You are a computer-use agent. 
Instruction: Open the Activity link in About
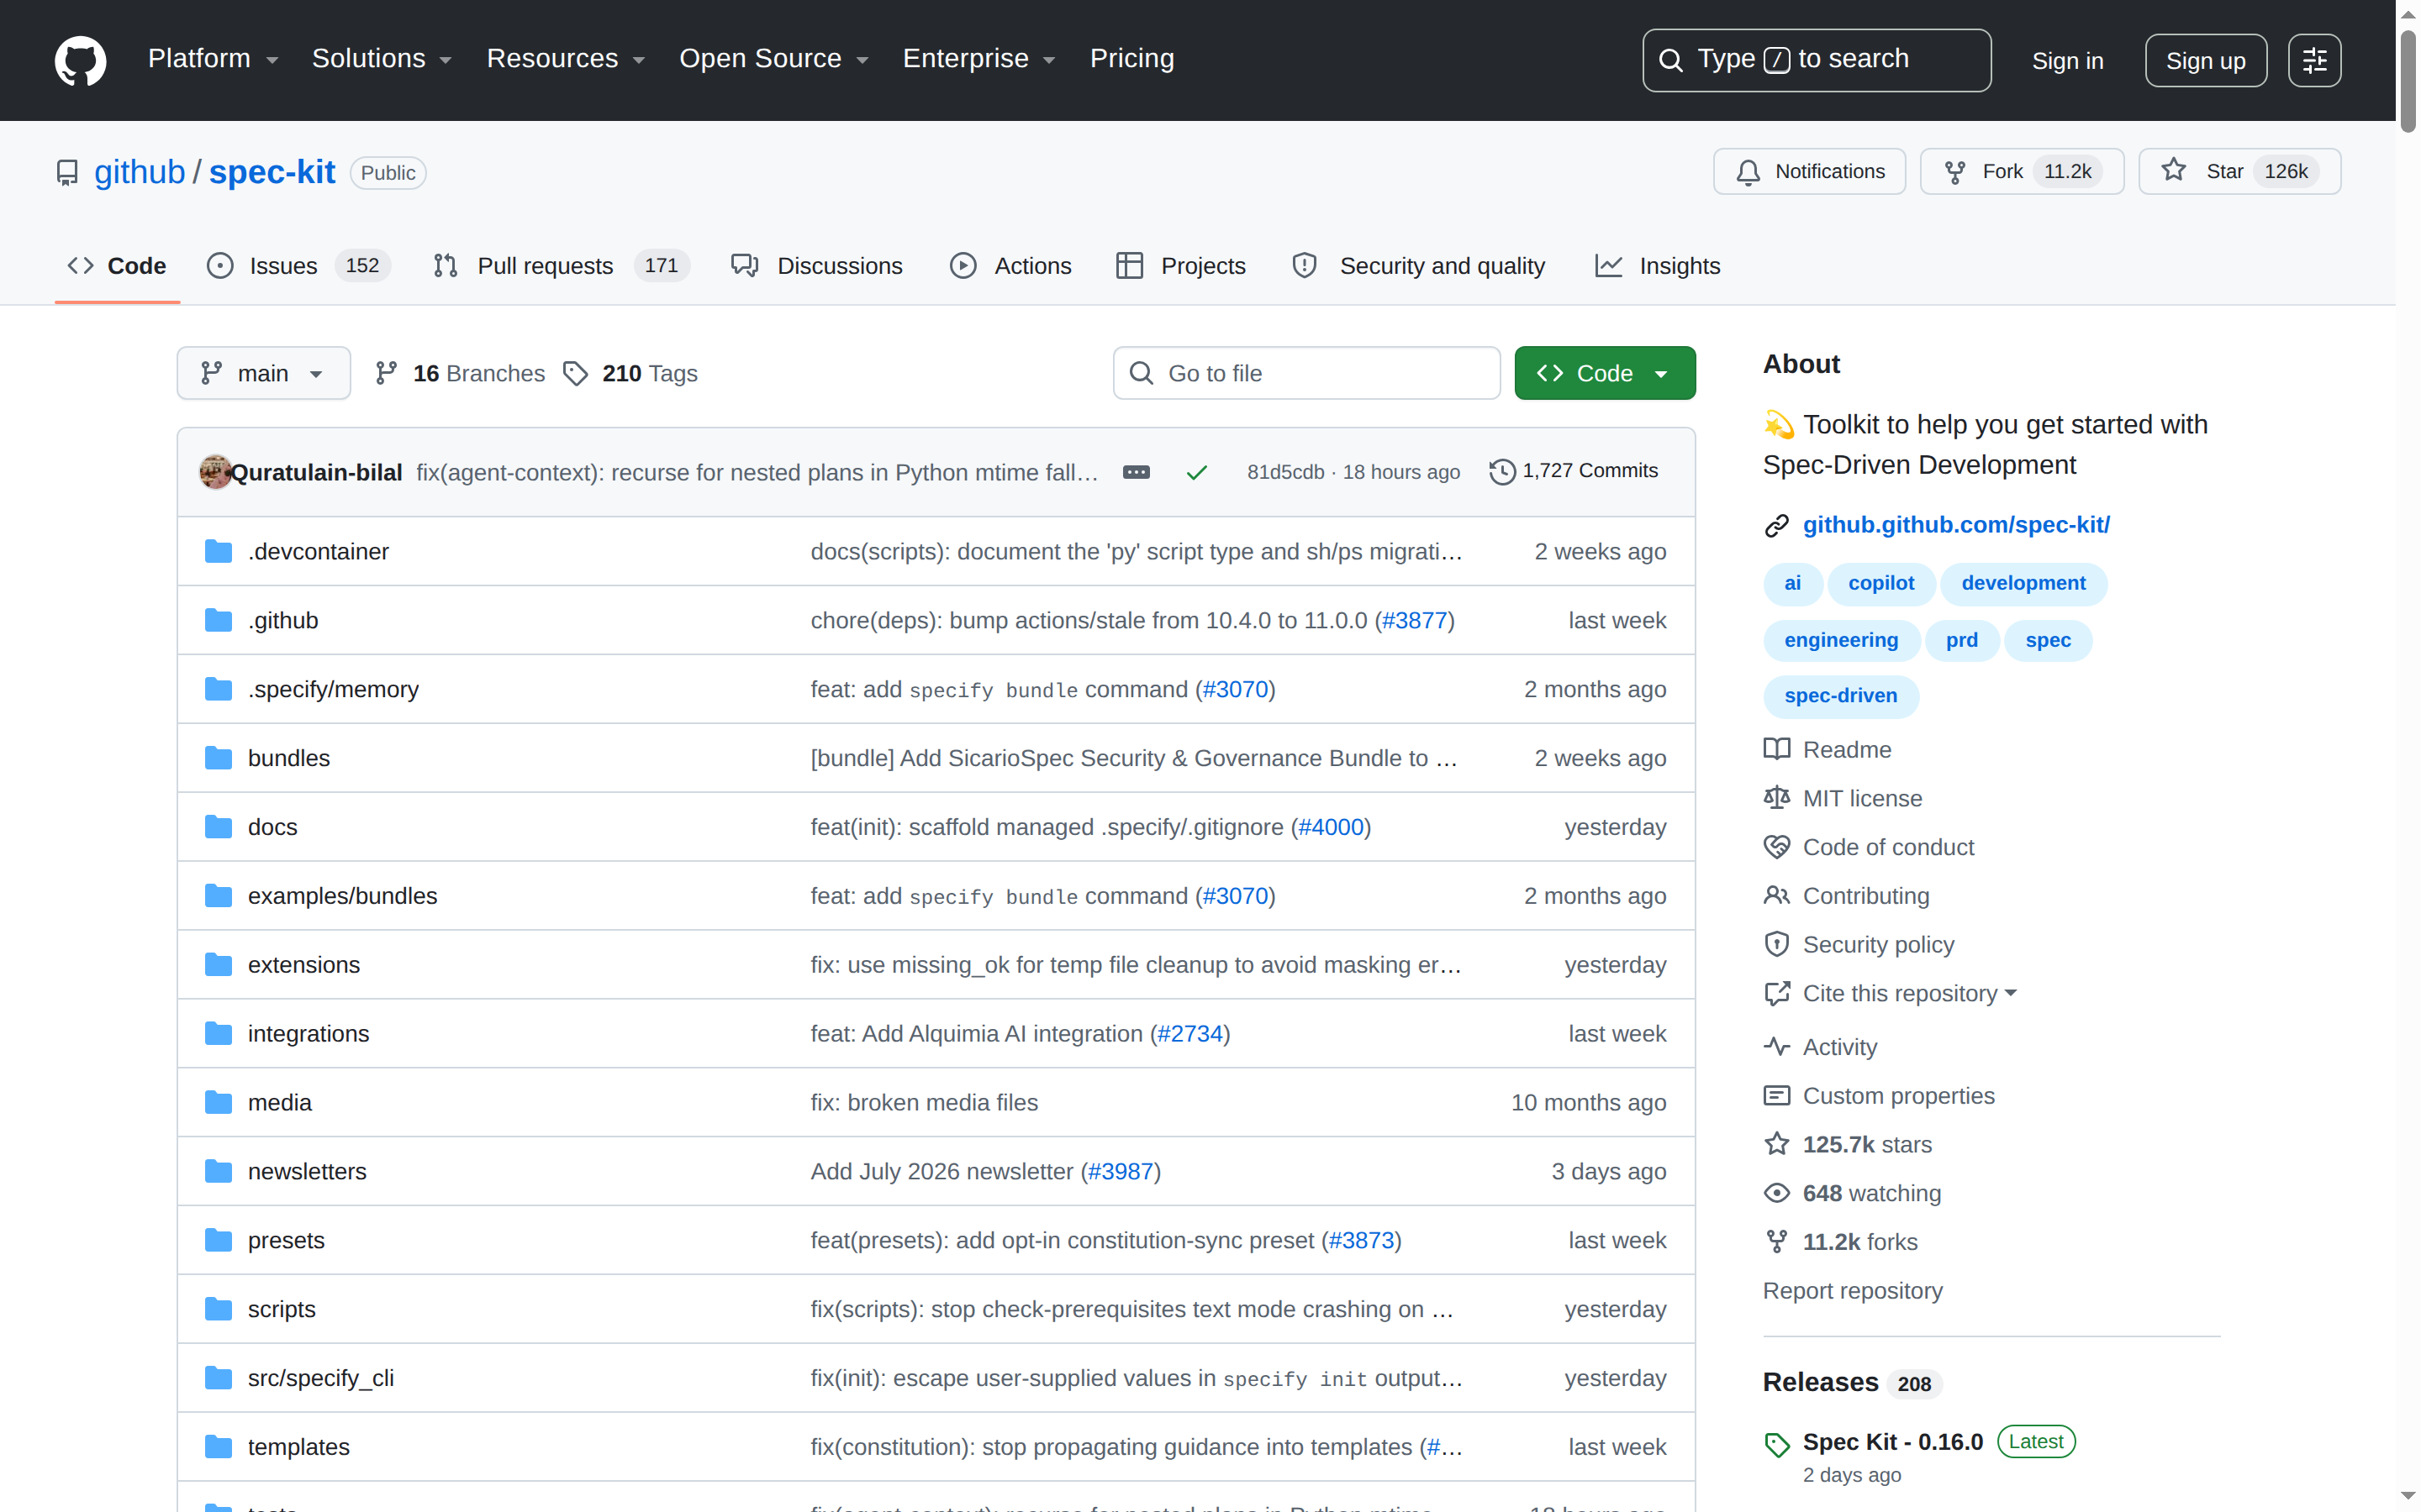pyautogui.click(x=1821, y=1047)
